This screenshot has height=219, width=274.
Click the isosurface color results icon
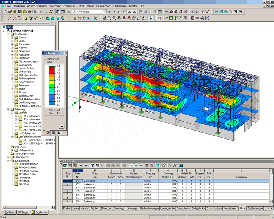click(171, 18)
